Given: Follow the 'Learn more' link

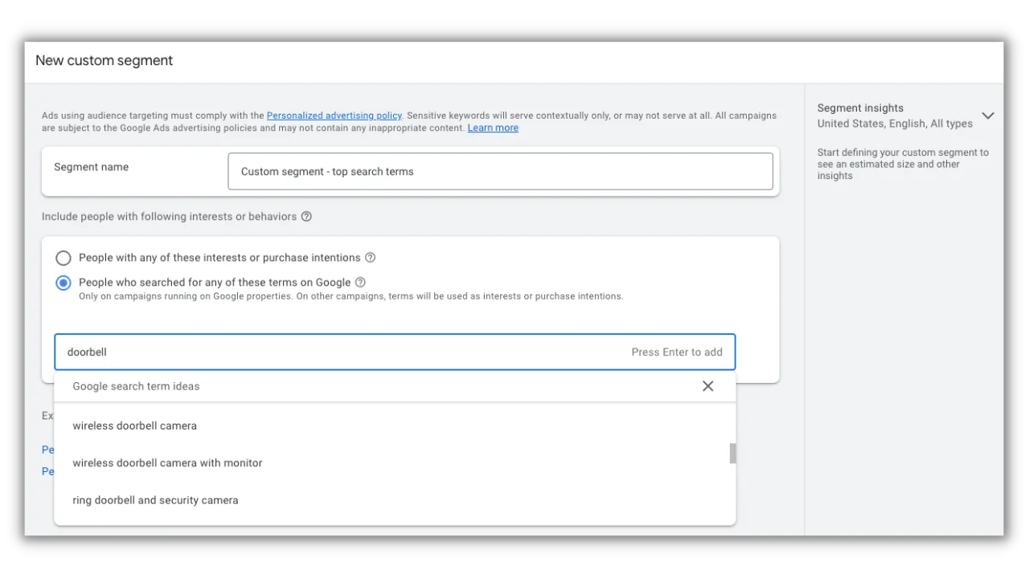Looking at the screenshot, I should 493,128.
